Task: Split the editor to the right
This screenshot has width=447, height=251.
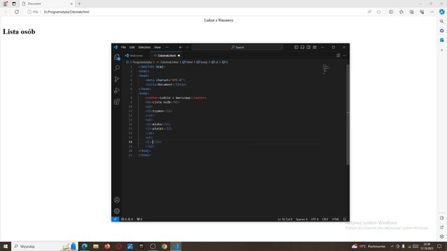Action: point(338,56)
